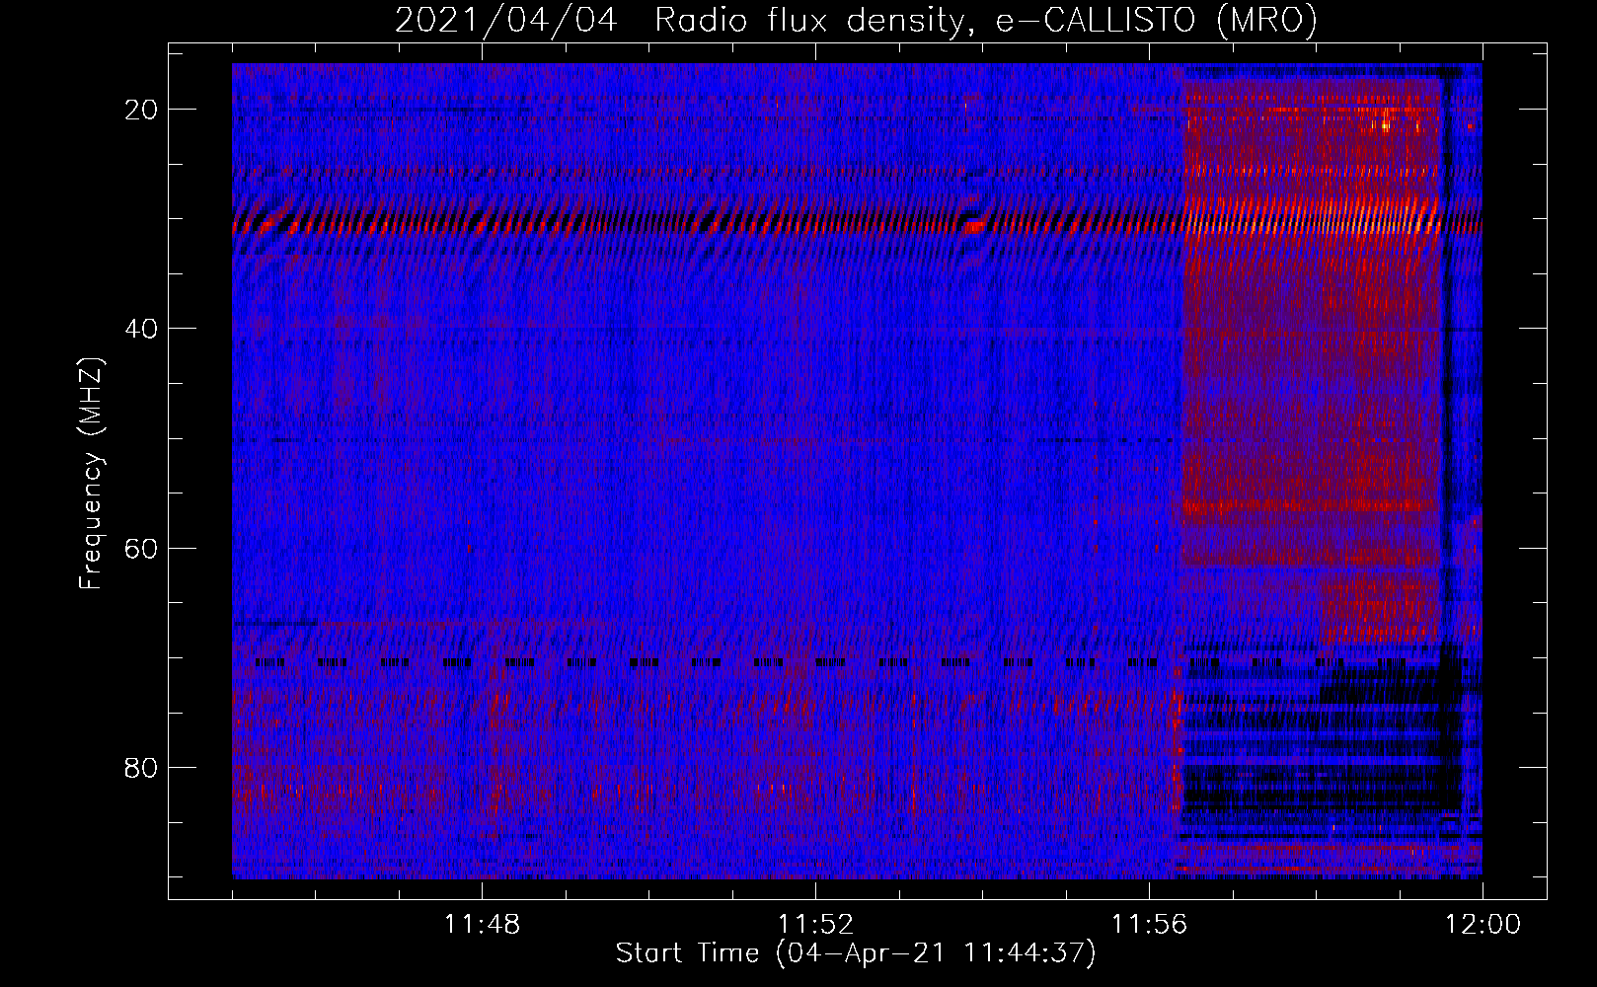Select the 11:48 time tick label
1597x987 pixels.
pos(482,924)
